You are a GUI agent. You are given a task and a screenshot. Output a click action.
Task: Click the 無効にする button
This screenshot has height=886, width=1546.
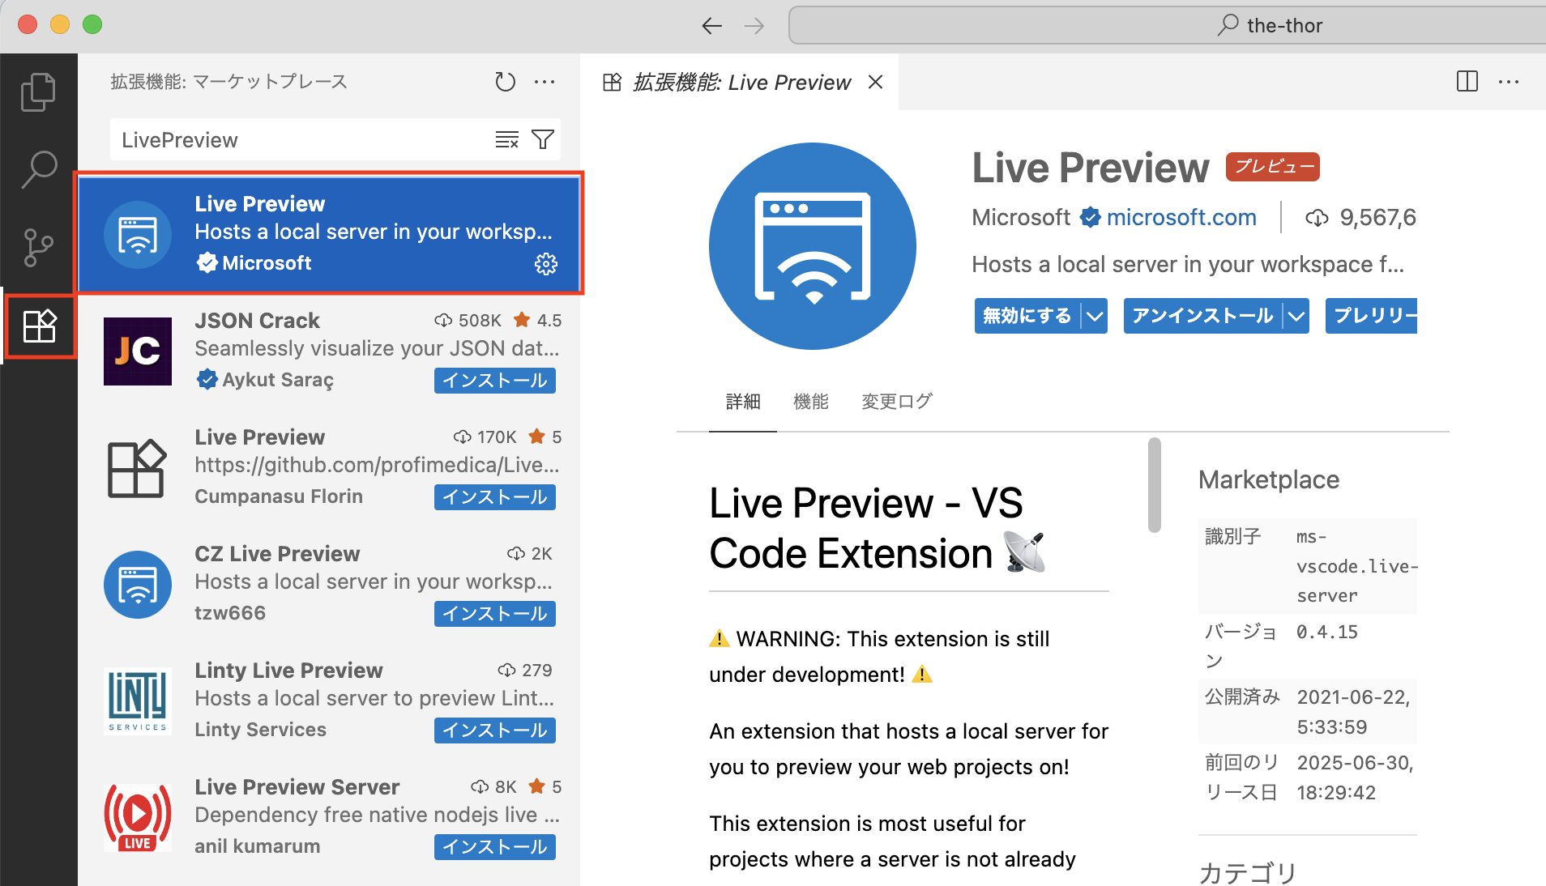pyautogui.click(x=1027, y=316)
